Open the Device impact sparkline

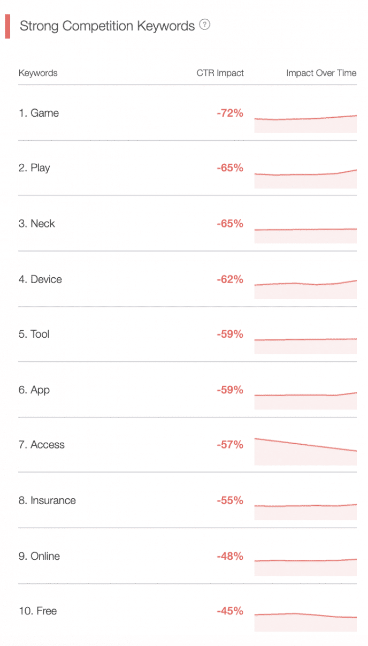pos(305,289)
